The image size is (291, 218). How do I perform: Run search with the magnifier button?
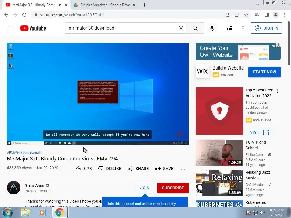[x=195, y=28]
